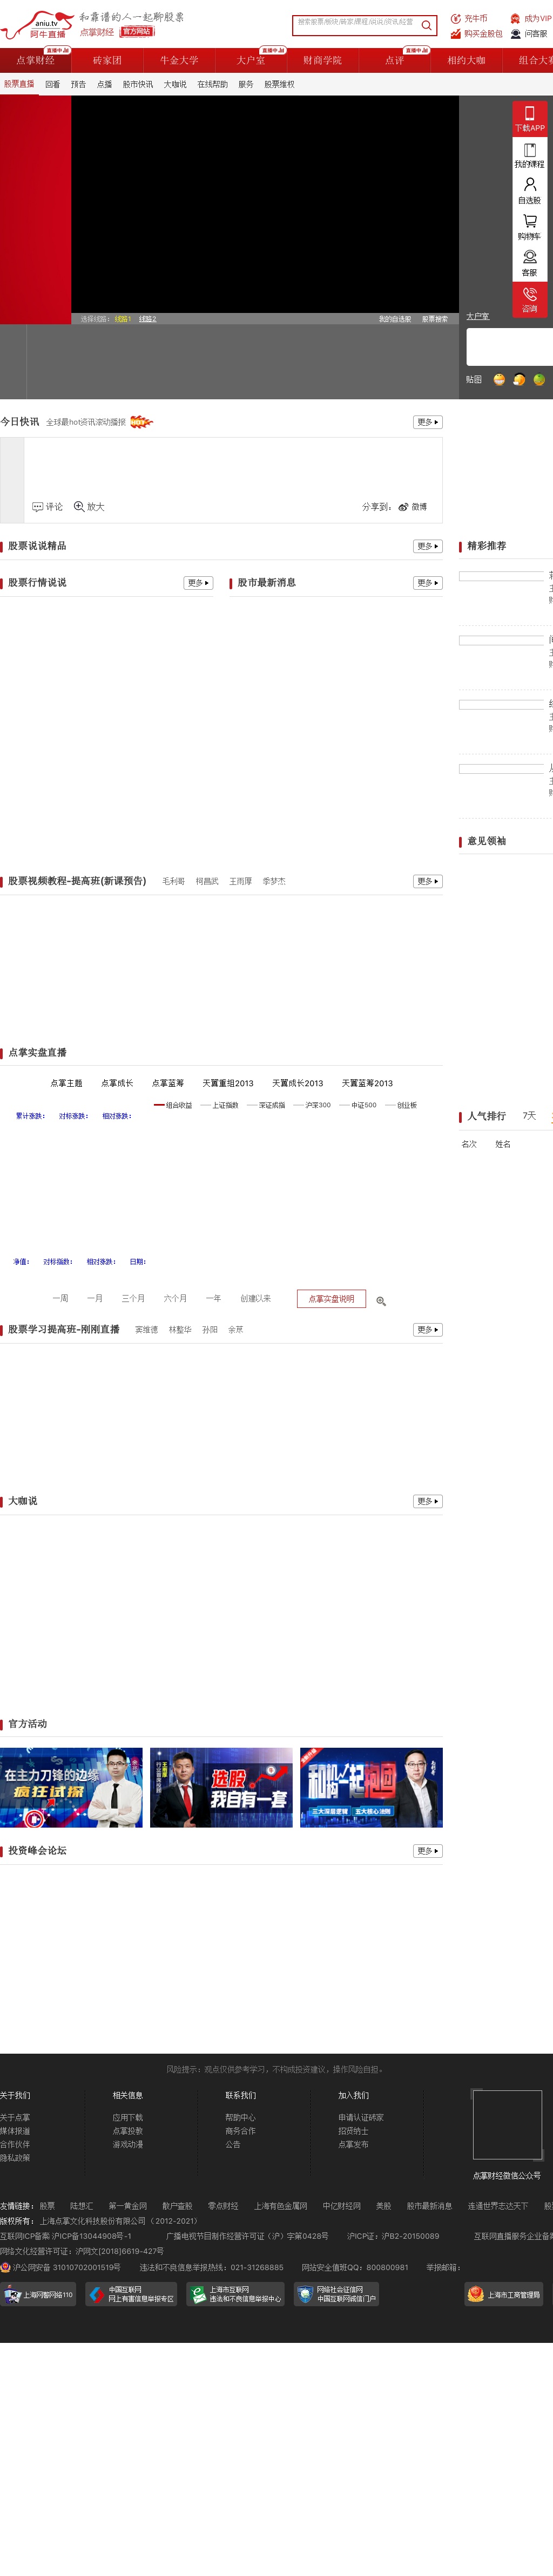
Task: Click the 网络社会征信网 badge
Action: [x=336, y=2294]
